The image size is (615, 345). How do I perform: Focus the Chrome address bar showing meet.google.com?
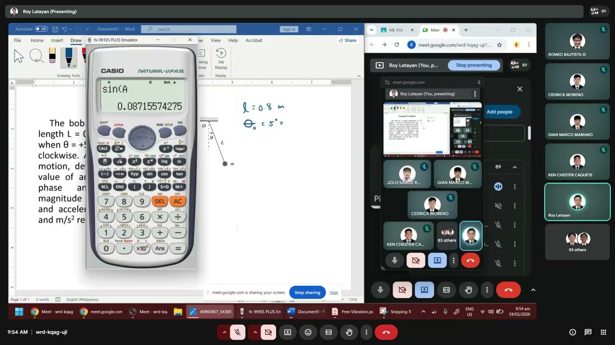[455, 45]
